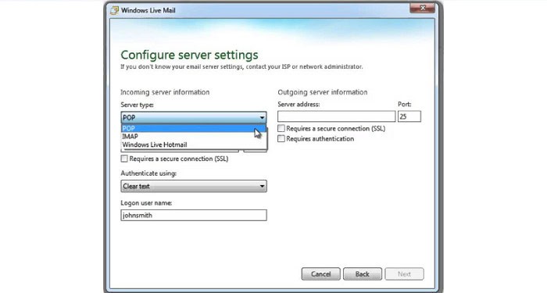The width and height of the screenshot is (547, 293).
Task: Click the Logon user name field johnsmith
Action: 194,215
